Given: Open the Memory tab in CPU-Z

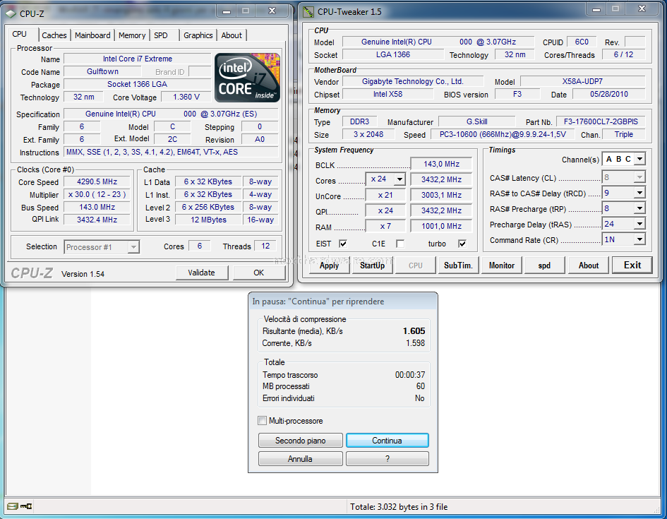Looking at the screenshot, I should click(x=132, y=35).
